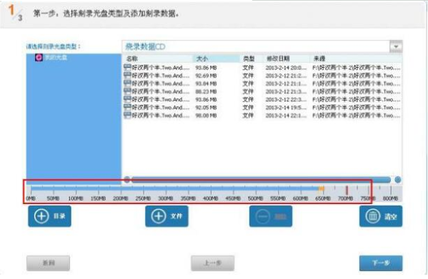Click the 清空 clear-all trash button
The height and width of the screenshot is (279, 428).
pos(381,216)
